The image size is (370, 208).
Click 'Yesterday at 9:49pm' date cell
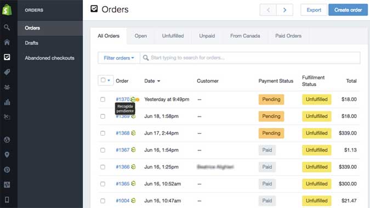tap(167, 100)
